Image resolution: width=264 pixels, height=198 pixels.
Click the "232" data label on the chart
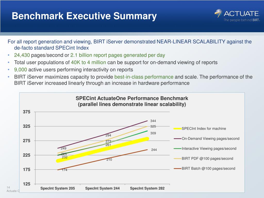point(65,157)
